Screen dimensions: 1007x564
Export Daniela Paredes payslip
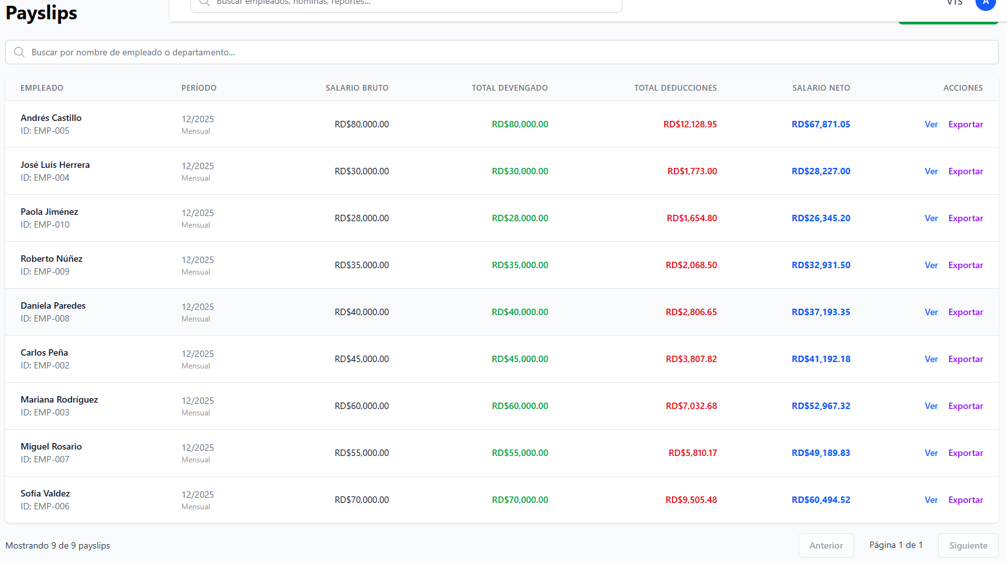[965, 312]
